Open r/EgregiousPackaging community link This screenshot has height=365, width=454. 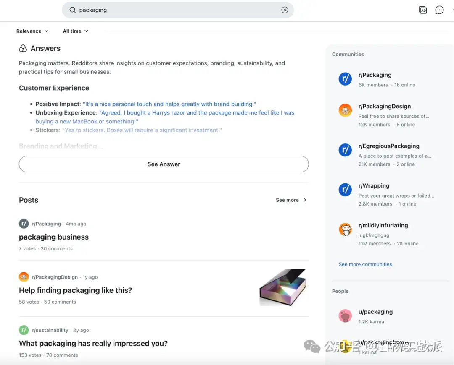coord(389,146)
